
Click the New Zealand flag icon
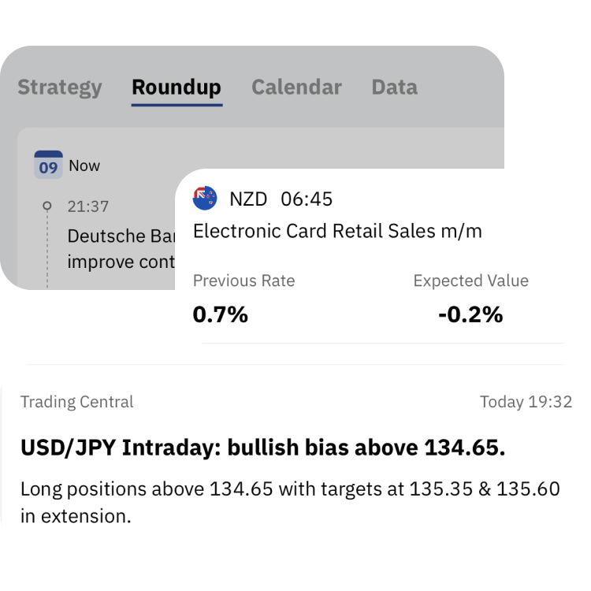tap(205, 199)
